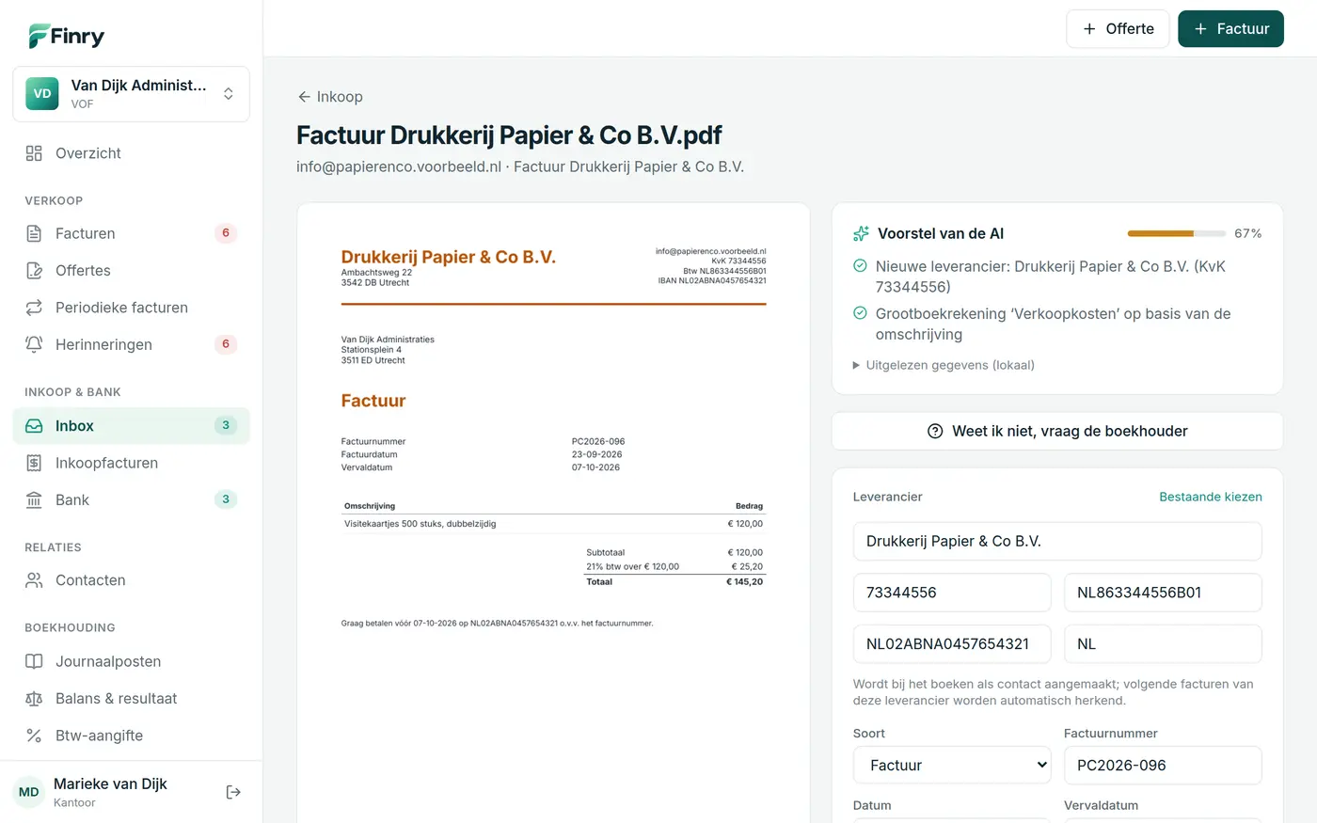Click the Totaal amount € 145,20 in preview

(744, 582)
